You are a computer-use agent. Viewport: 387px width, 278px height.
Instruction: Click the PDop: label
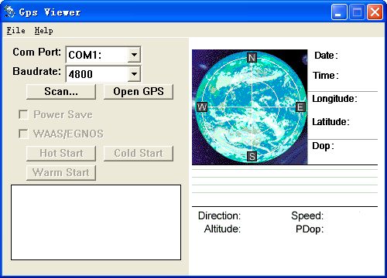point(310,229)
